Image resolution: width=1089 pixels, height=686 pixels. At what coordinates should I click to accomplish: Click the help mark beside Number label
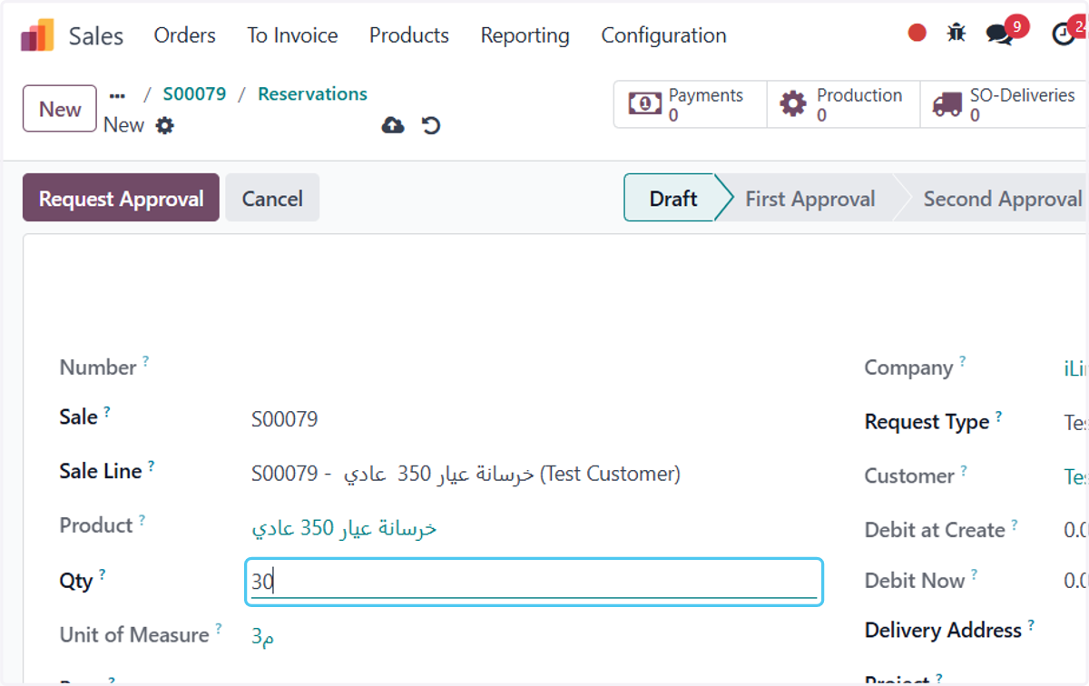(x=145, y=361)
